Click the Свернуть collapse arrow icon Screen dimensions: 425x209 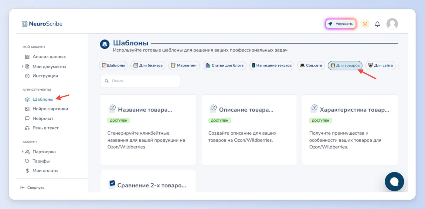coord(22,188)
